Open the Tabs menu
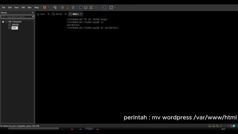Viewport: 238px width, 134px height. tap(29, 7)
